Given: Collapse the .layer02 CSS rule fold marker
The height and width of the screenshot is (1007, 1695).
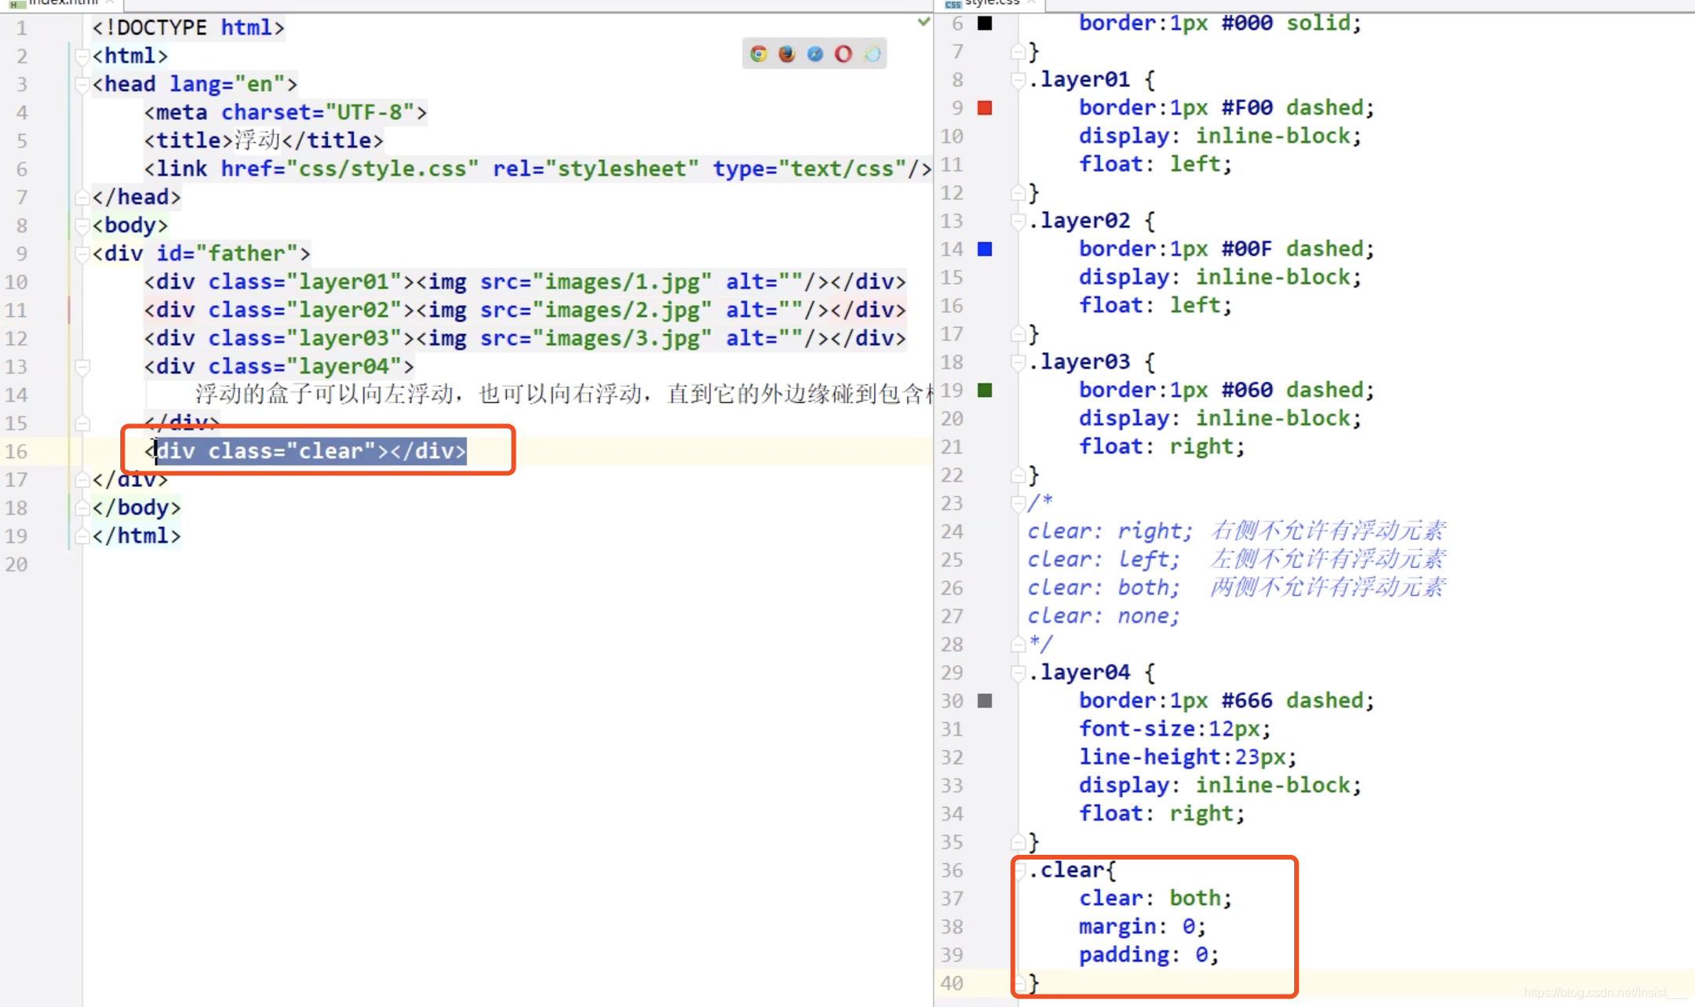Looking at the screenshot, I should tap(1018, 221).
